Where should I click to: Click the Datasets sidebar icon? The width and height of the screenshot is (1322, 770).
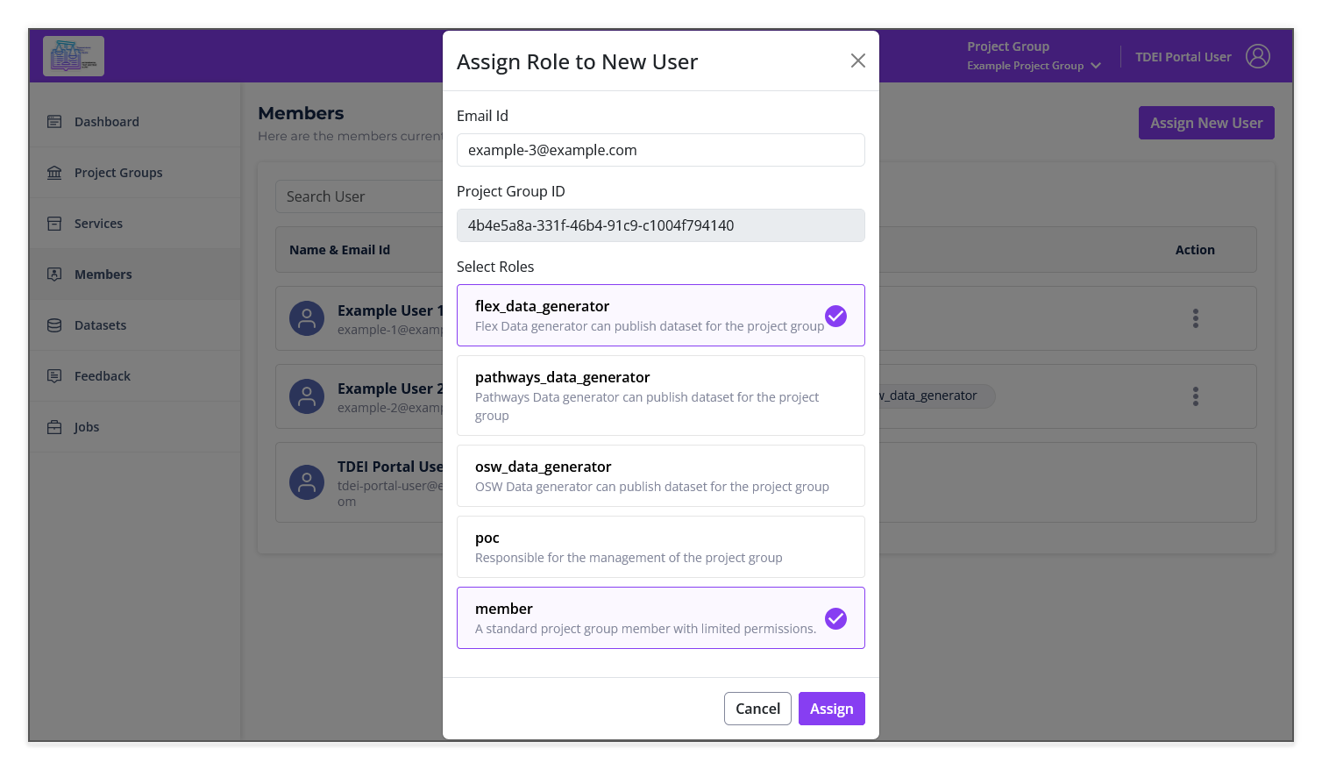[54, 324]
